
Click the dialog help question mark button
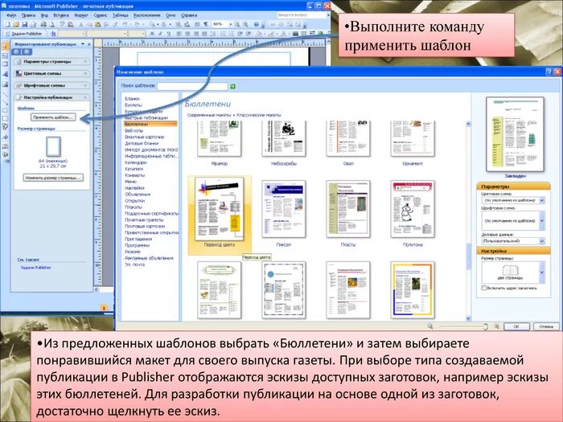(x=549, y=72)
